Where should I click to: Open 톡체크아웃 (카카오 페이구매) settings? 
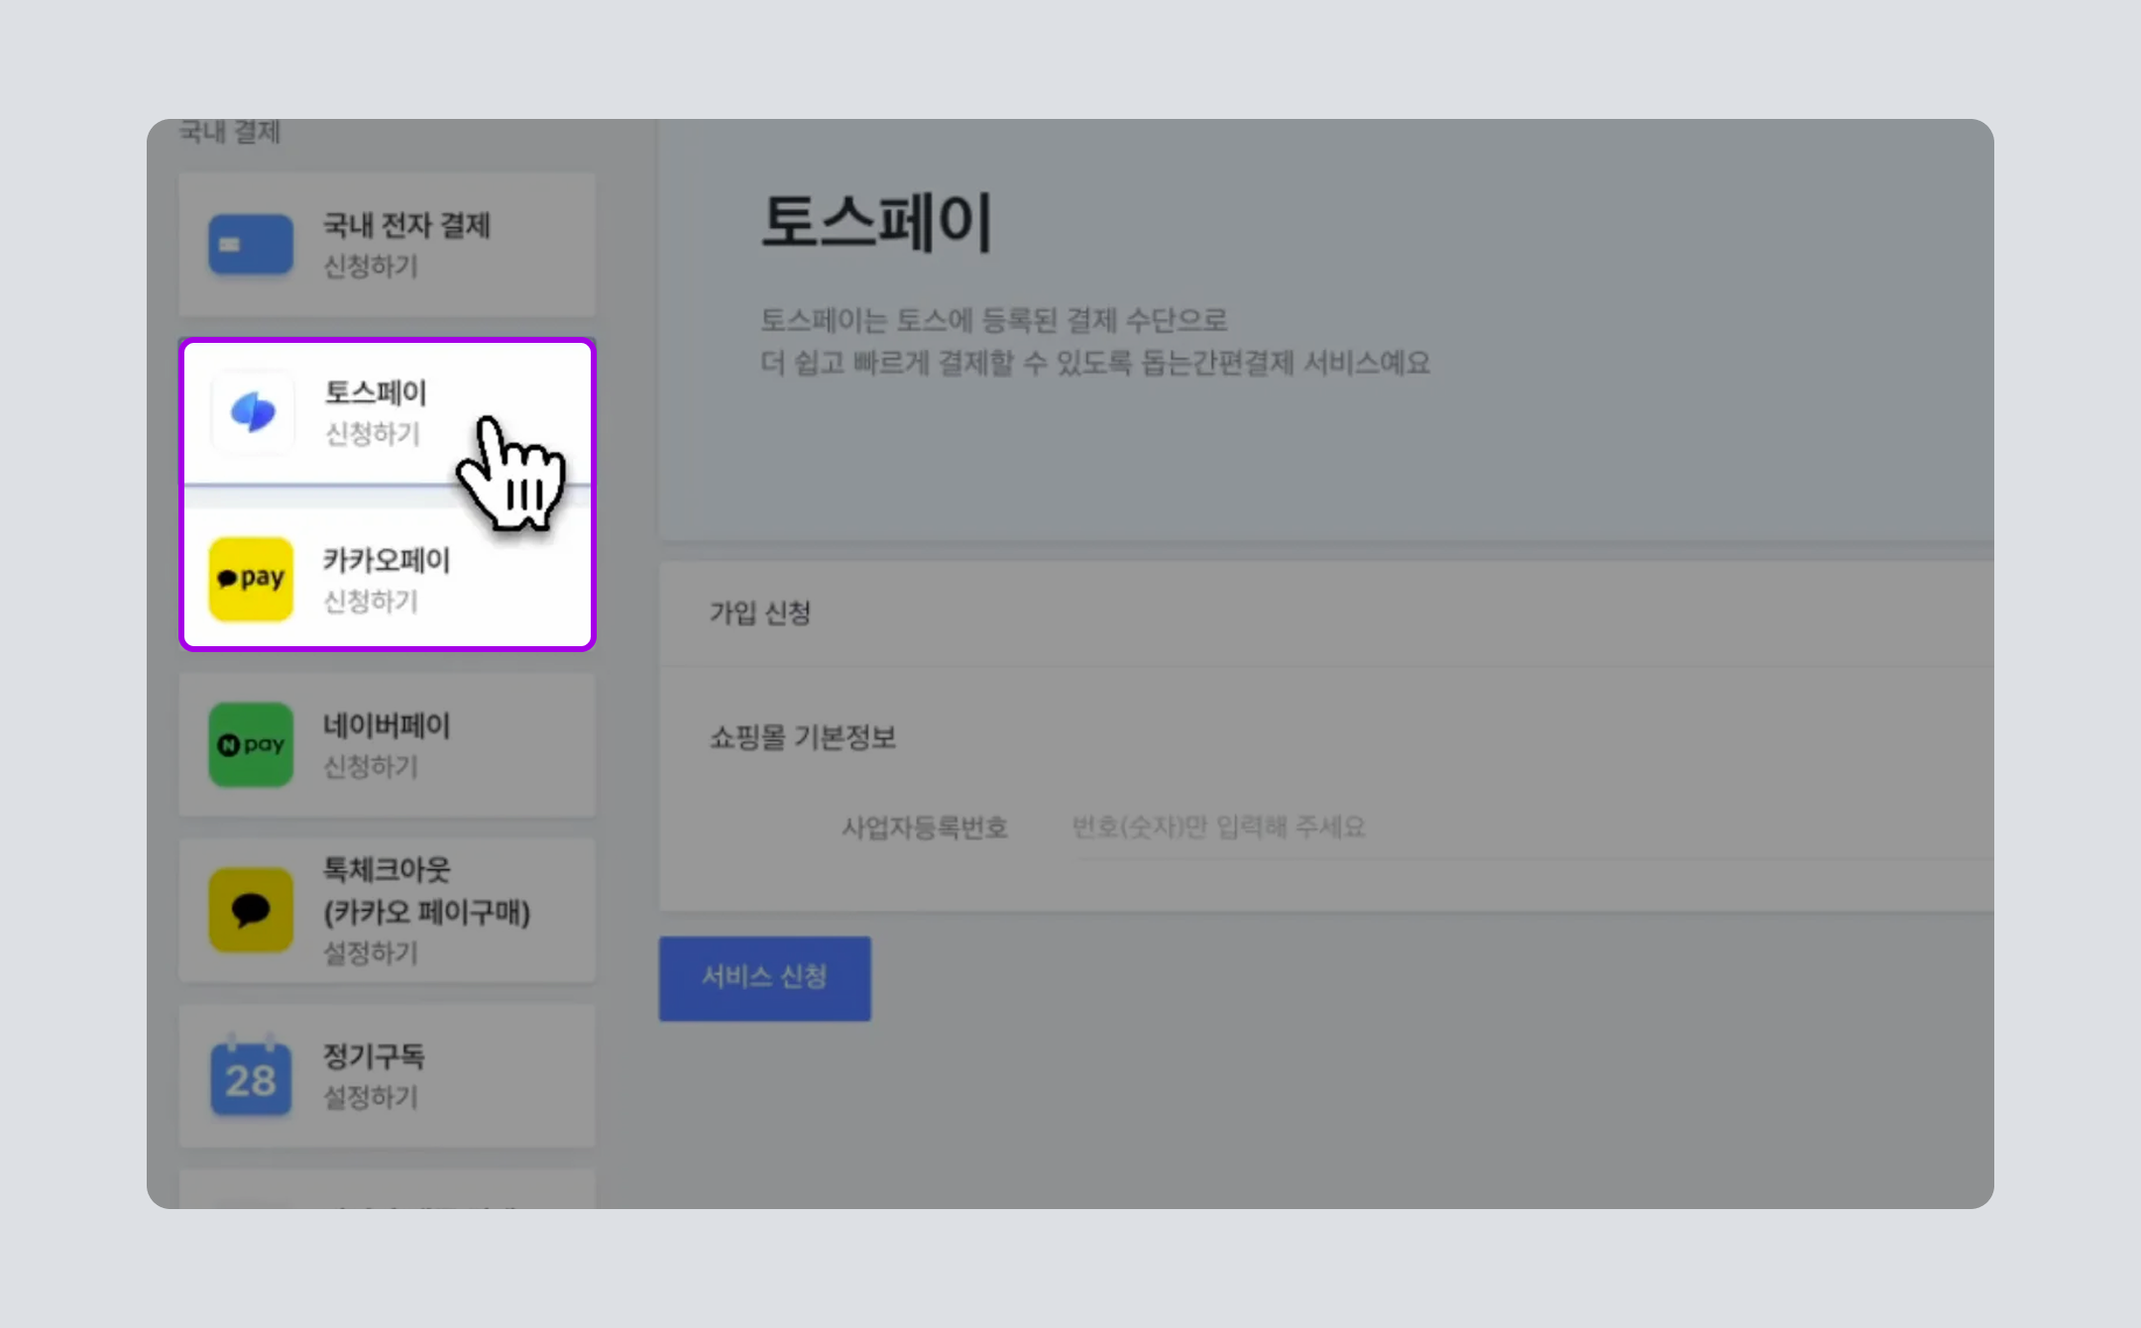point(388,911)
